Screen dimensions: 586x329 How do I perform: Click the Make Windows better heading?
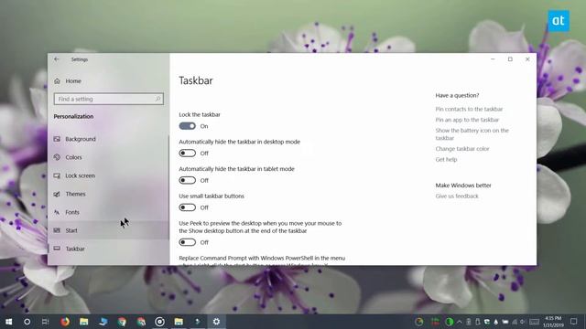pos(463,186)
